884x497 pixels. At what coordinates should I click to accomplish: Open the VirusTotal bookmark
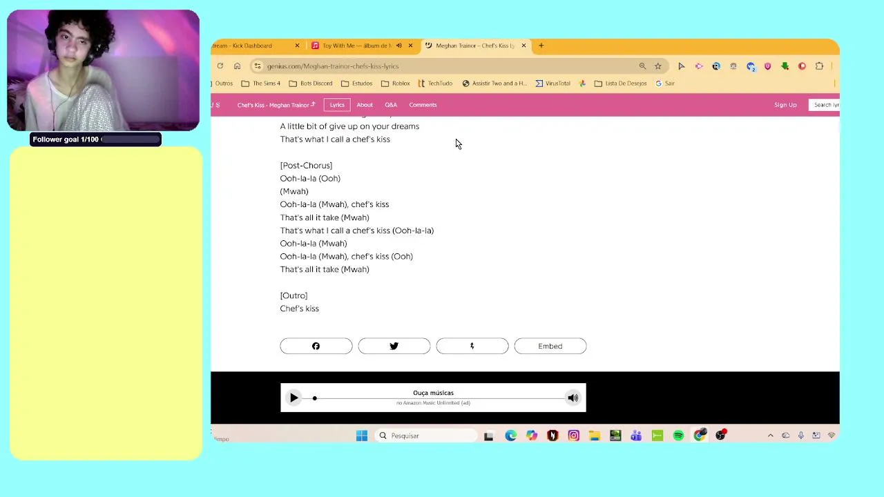coord(552,84)
